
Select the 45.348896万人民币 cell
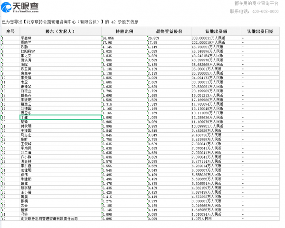(x=216, y=51)
